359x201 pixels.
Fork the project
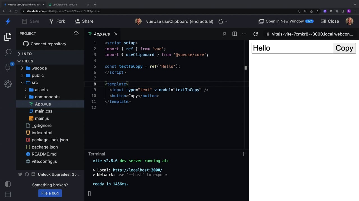pos(57,21)
